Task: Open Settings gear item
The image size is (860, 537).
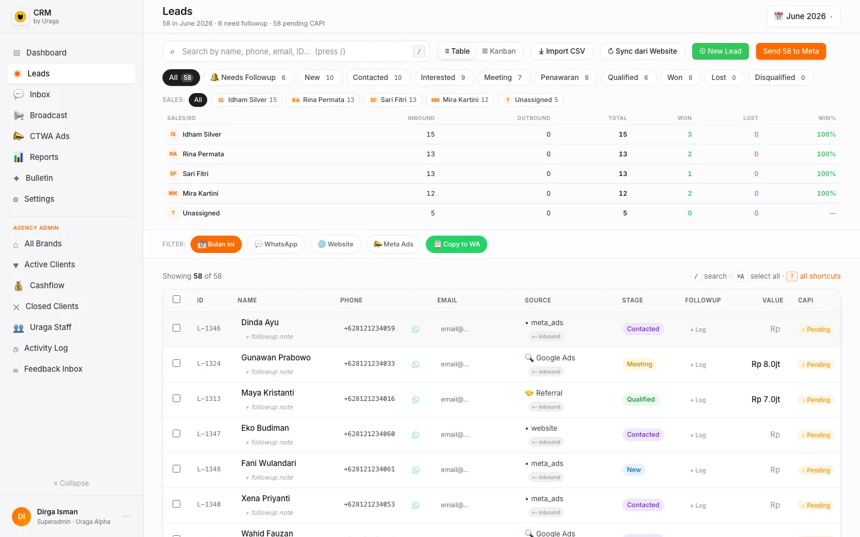Action: click(x=71, y=199)
